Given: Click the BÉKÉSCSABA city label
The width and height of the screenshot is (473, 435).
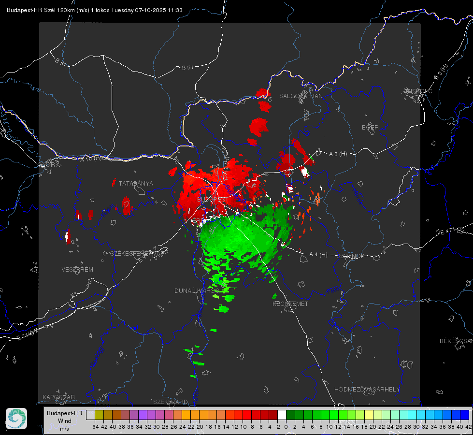Looking at the screenshot, I should click(x=456, y=341).
